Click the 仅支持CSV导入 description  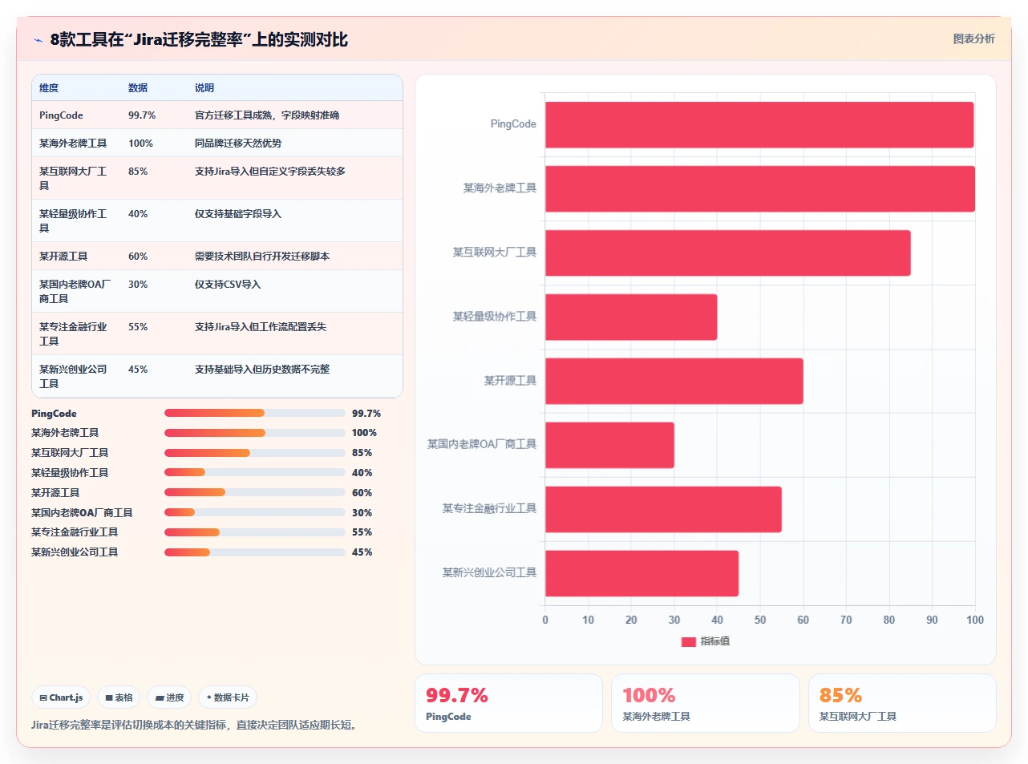228,285
